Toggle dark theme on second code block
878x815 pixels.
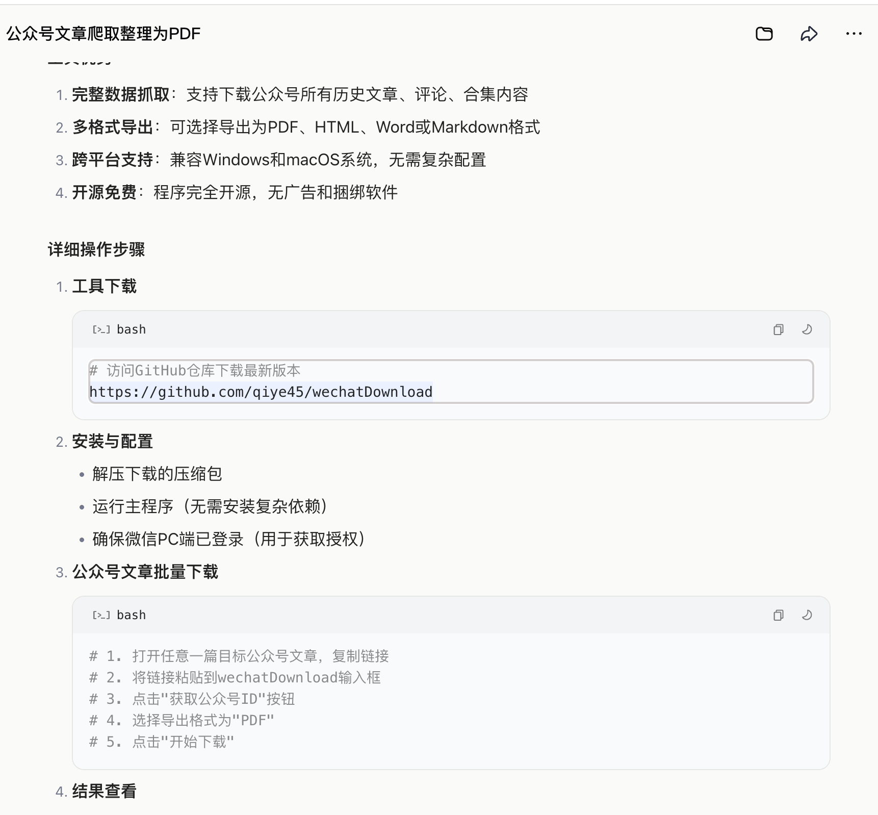[x=807, y=615]
